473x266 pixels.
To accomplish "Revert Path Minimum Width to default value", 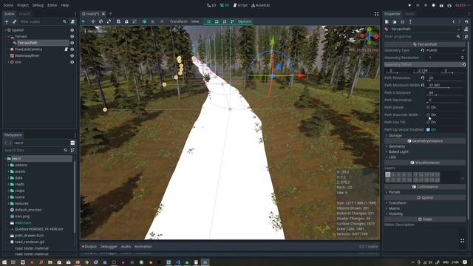I will pyautogui.click(x=423, y=86).
